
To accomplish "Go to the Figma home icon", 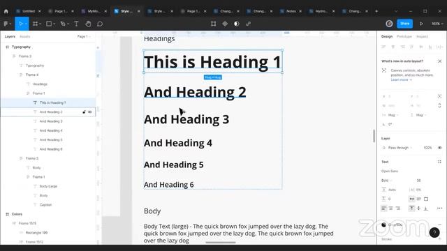I will (x=6, y=11).
